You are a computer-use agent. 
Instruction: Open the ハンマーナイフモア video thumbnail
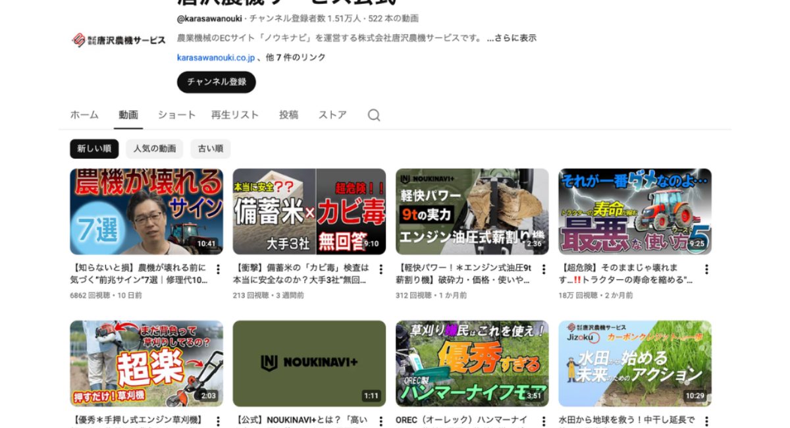coord(472,363)
